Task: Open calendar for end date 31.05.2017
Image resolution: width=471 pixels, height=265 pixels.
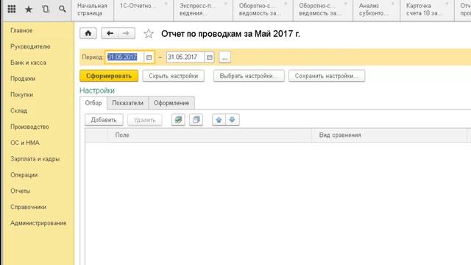Action: [x=209, y=57]
